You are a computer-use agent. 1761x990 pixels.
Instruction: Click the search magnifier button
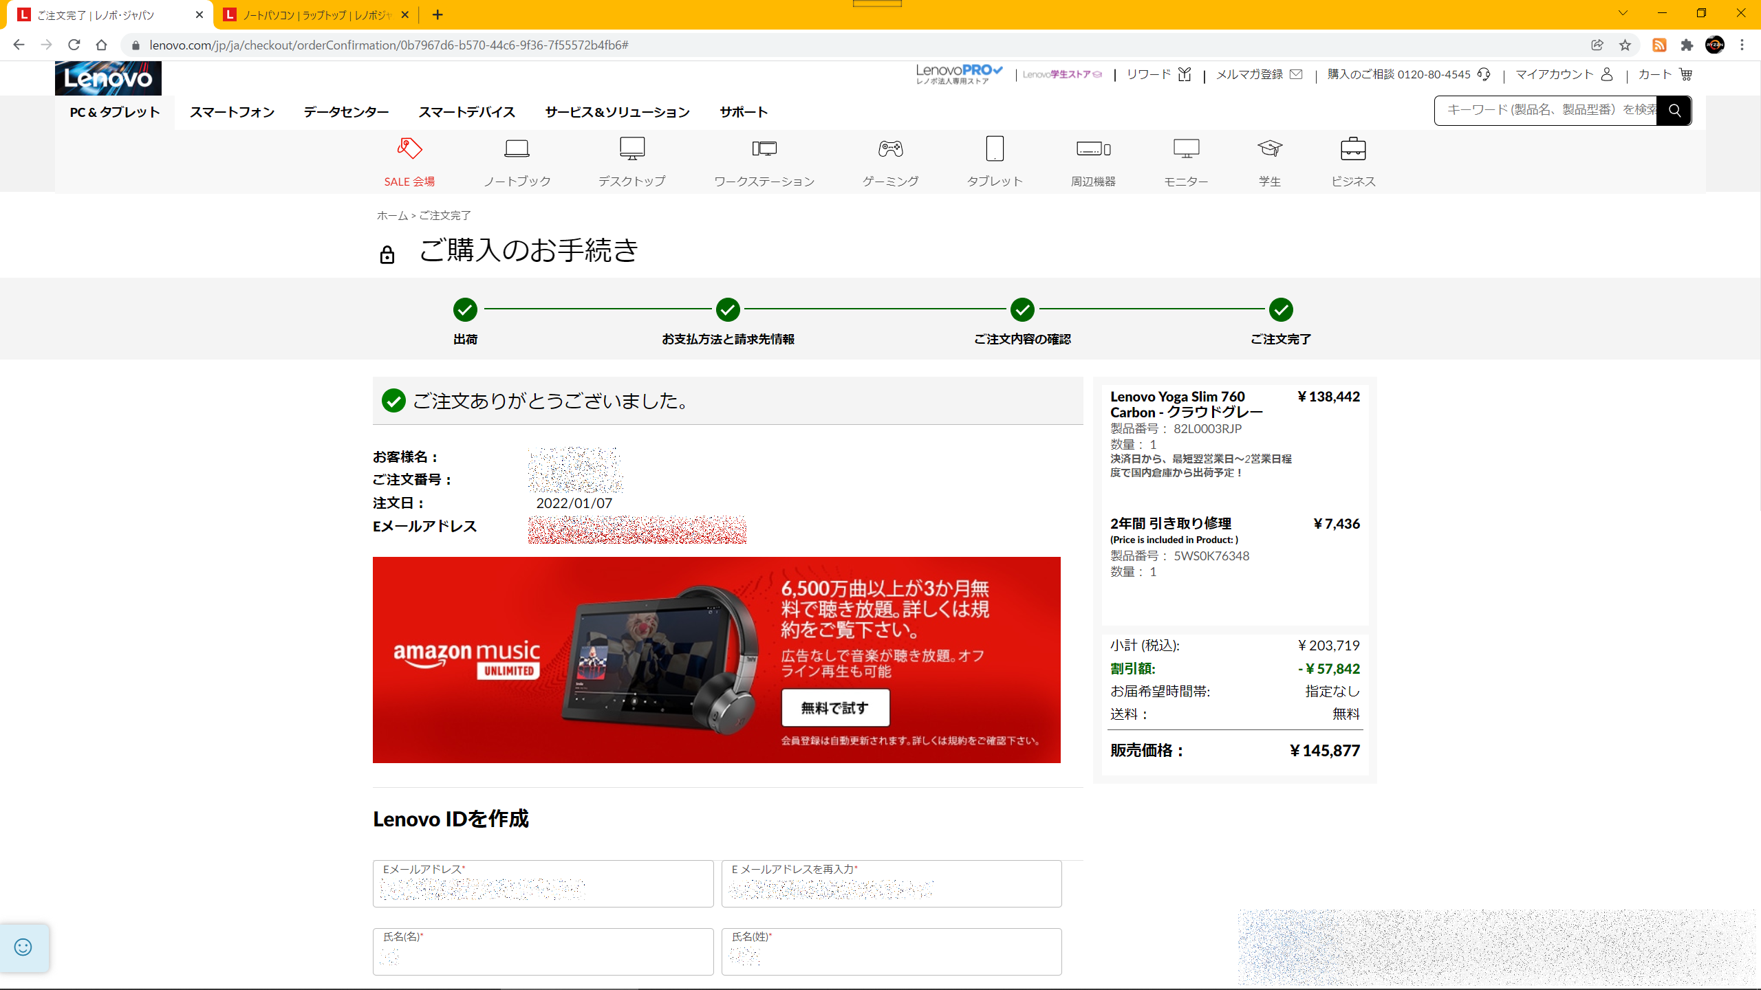click(x=1674, y=111)
